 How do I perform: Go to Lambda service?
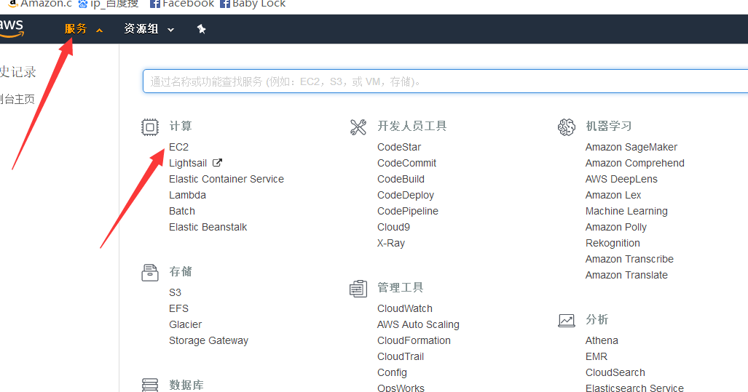point(187,195)
